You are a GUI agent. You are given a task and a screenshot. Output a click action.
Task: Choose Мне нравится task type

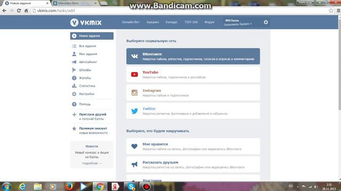tap(193, 146)
